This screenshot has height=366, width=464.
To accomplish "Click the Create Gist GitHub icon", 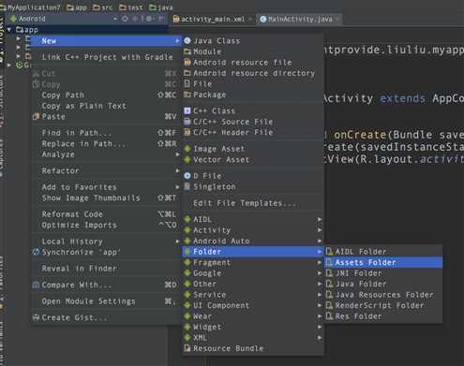I will pyautogui.click(x=36, y=317).
